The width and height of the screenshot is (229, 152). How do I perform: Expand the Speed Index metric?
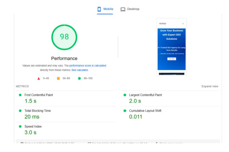[x=33, y=126]
